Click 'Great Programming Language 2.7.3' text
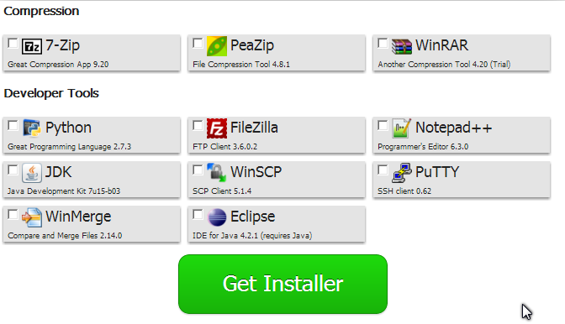565x324 pixels. tap(69, 147)
